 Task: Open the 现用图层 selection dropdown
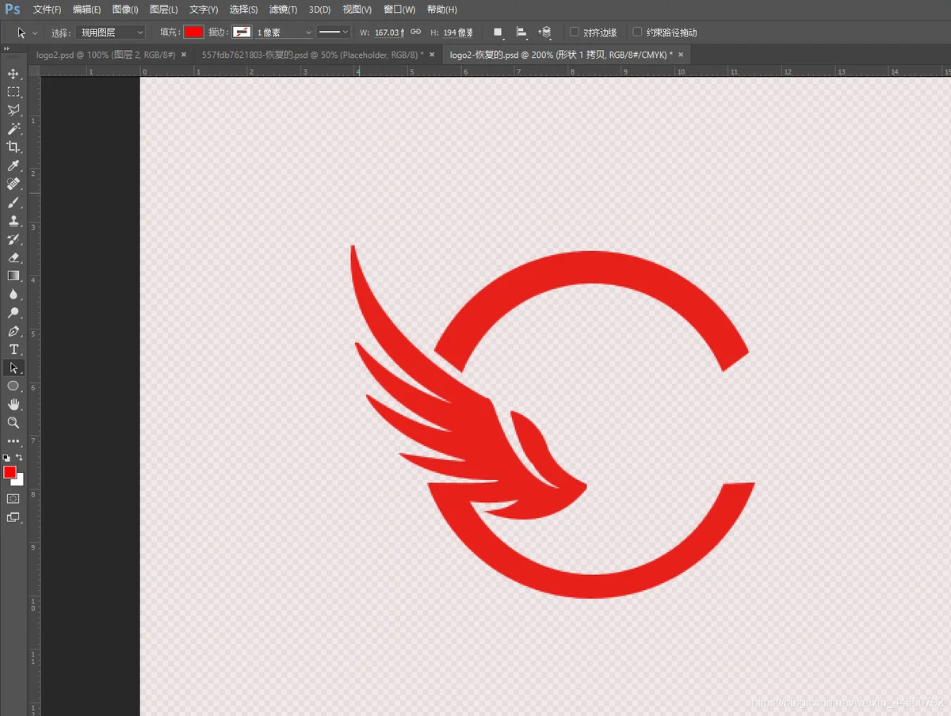[111, 32]
